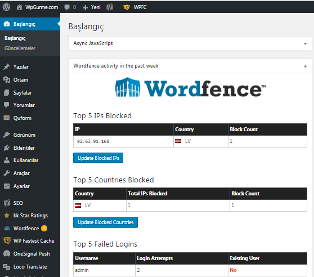The height and width of the screenshot is (277, 314).
Task: Click the SEO Yoast icon in sidebar
Action: click(x=7, y=203)
